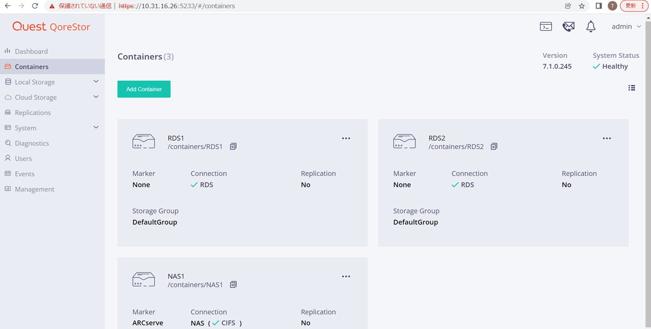Open the RDS1 container options menu

click(346, 138)
